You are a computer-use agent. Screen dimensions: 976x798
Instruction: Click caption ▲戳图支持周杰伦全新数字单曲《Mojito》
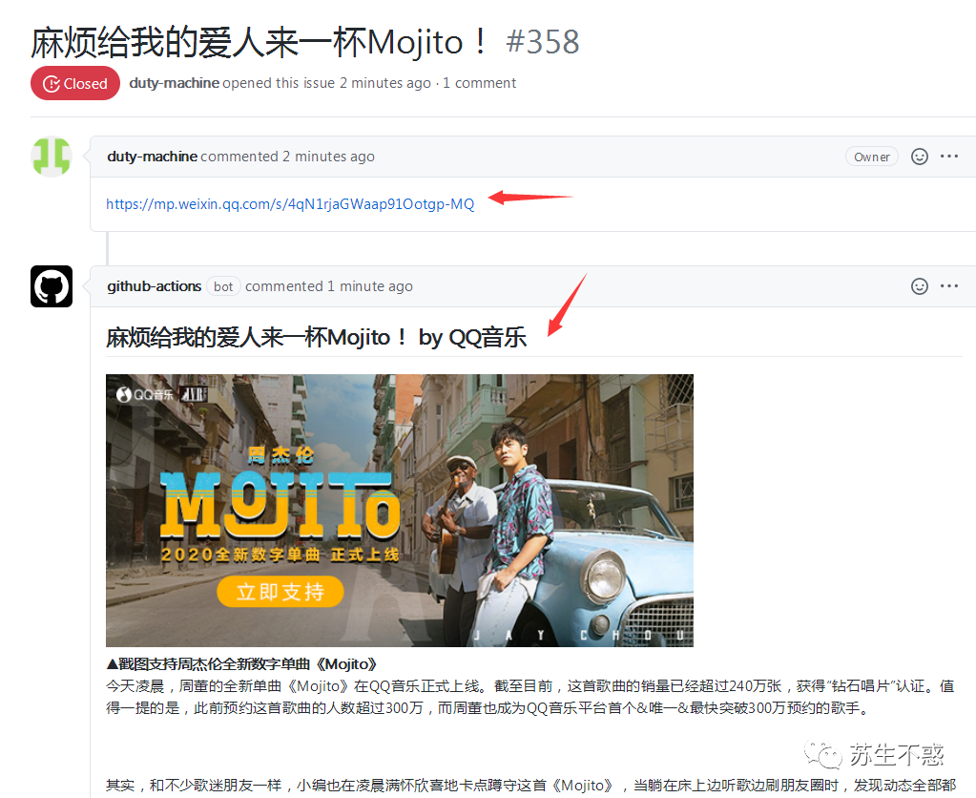241,664
